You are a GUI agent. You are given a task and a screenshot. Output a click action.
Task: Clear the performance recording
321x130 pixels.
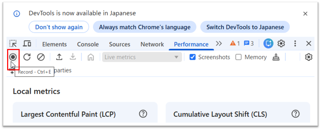[x=41, y=57]
